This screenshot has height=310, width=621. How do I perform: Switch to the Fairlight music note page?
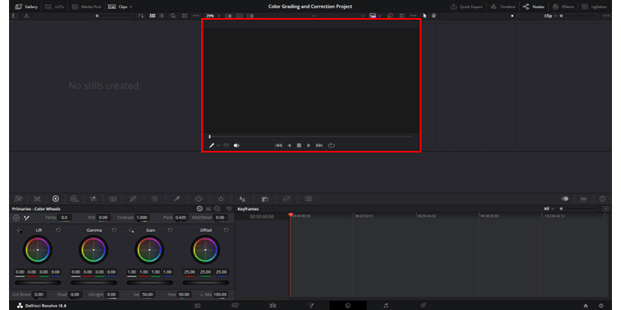(x=385, y=305)
